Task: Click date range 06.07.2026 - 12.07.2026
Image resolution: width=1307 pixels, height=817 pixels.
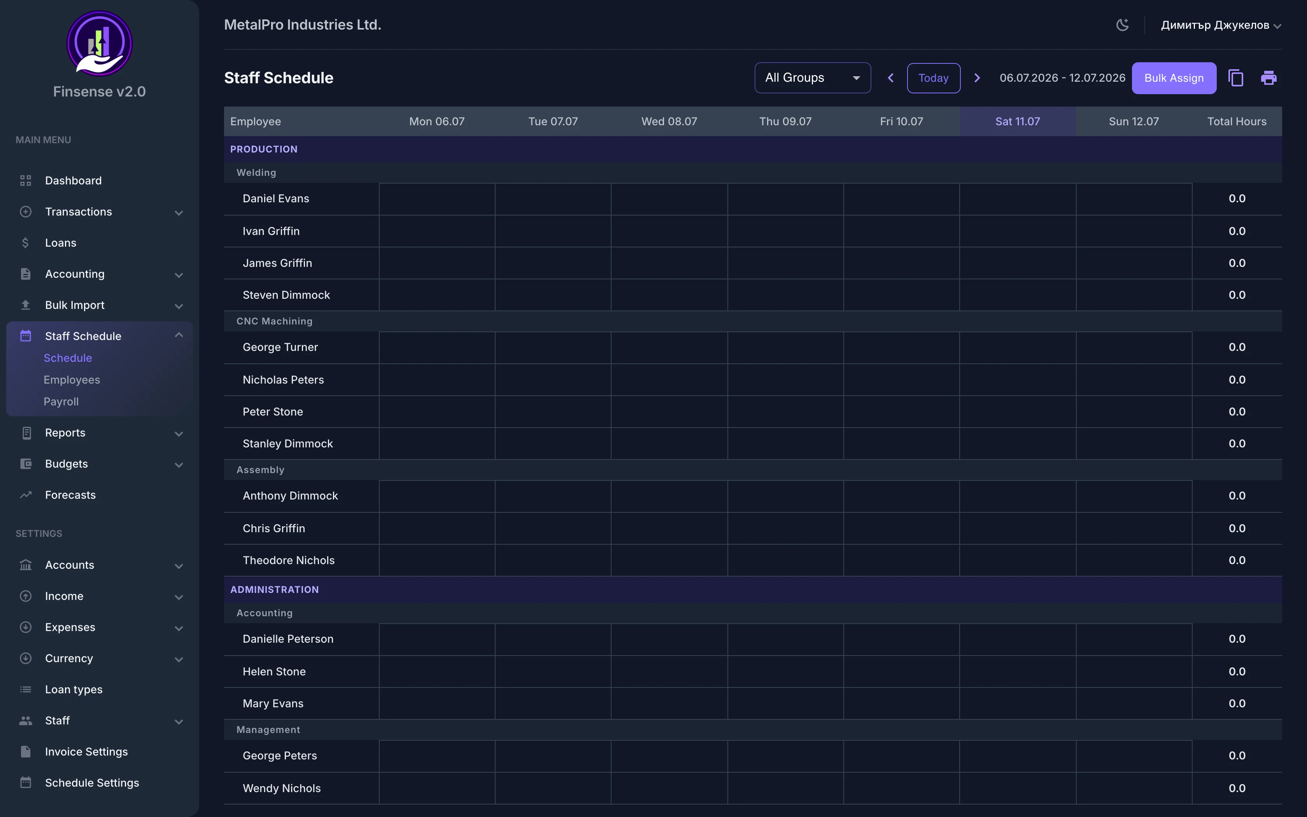Action: tap(1062, 78)
